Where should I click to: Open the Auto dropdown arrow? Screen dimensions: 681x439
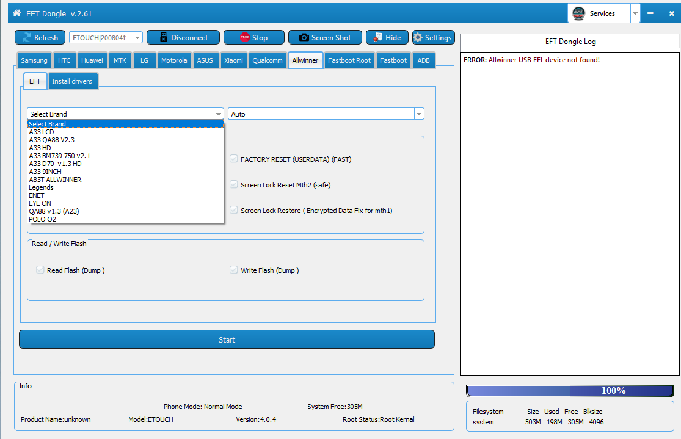[x=418, y=114]
